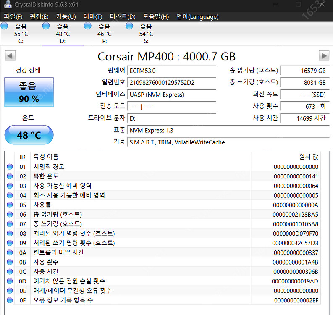Click raw value 0000000000064

point(296,186)
